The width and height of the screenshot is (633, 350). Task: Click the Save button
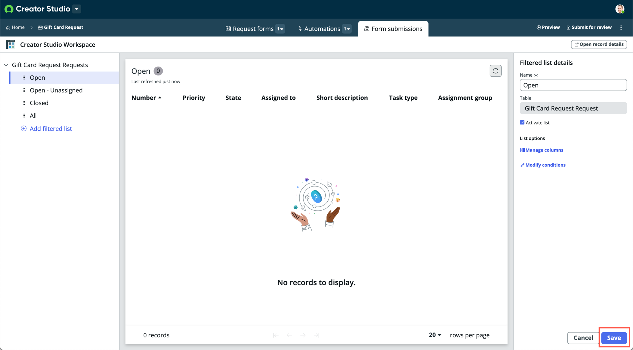pyautogui.click(x=614, y=338)
